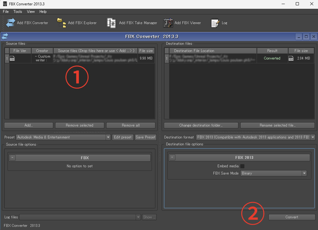
Task: Click the converter arrows icon in panel title
Action: (5, 36)
